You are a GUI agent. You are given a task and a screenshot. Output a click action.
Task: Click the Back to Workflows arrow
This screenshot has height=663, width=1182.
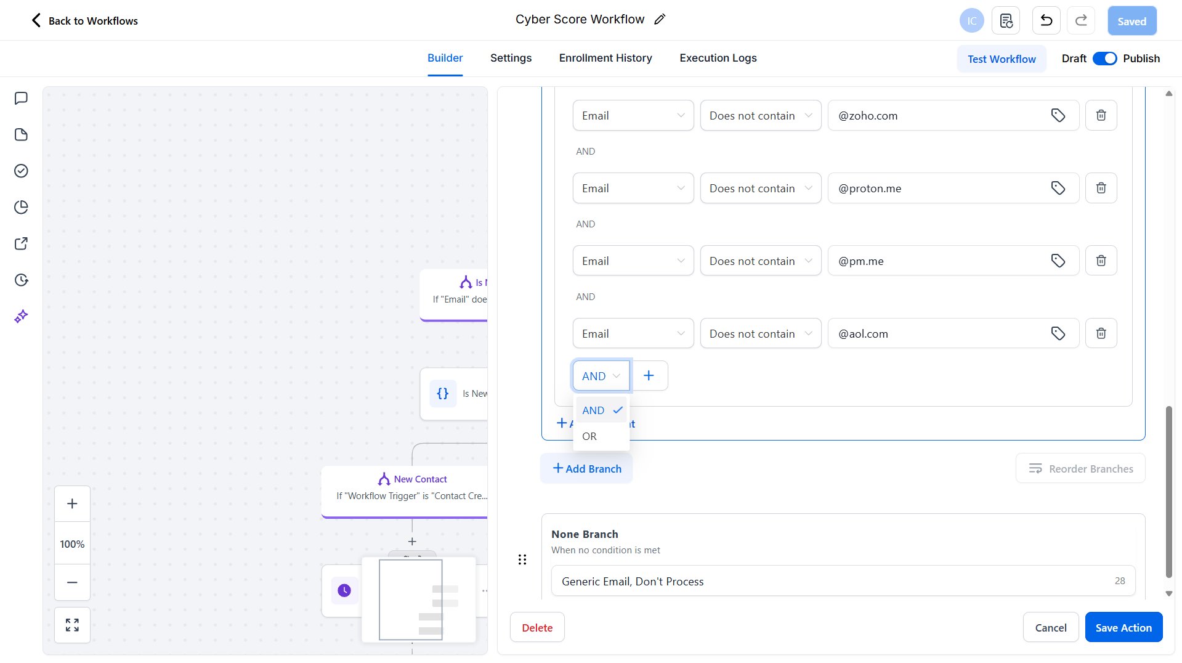coord(36,20)
